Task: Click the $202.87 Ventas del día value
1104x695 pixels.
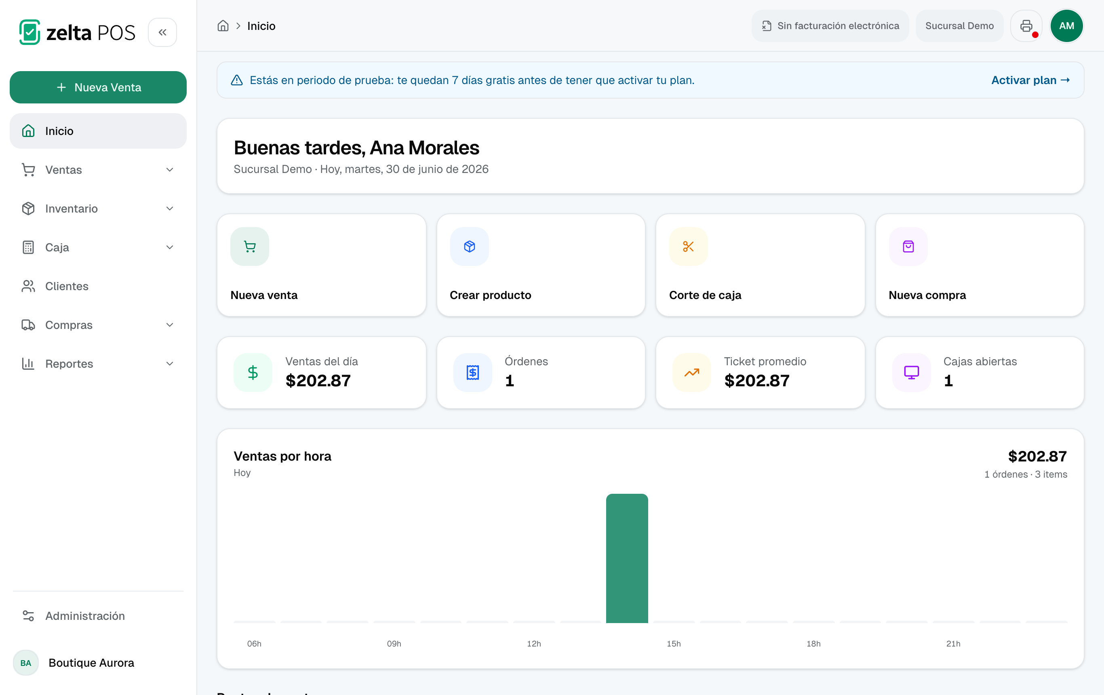Action: tap(318, 381)
